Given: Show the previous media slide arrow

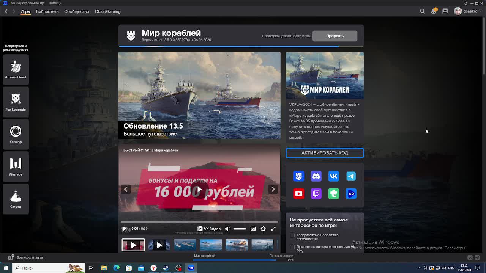Looking at the screenshot, I should point(126,189).
